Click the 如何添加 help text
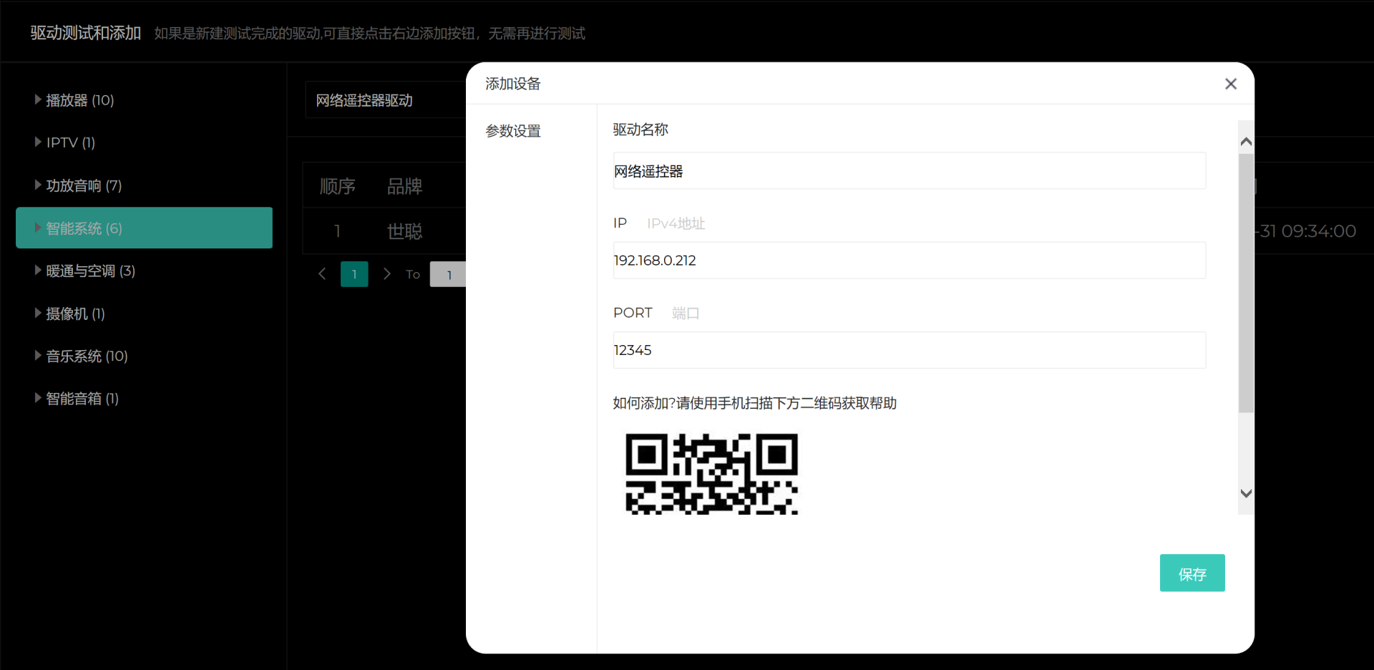This screenshot has width=1374, height=670. pos(754,403)
